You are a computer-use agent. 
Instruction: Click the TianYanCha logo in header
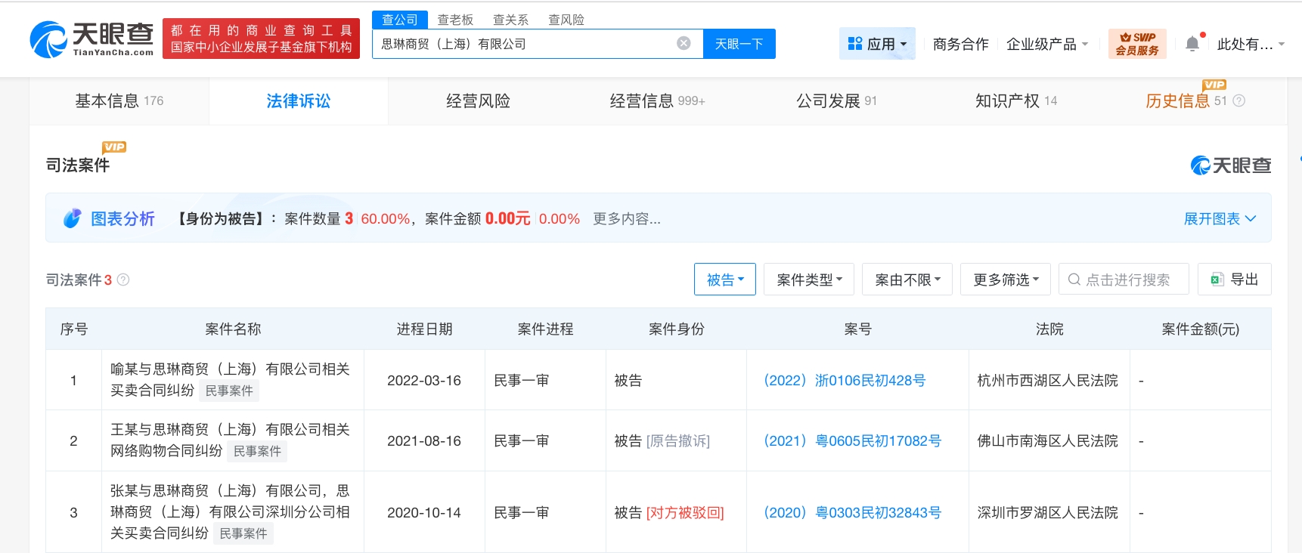(x=91, y=39)
